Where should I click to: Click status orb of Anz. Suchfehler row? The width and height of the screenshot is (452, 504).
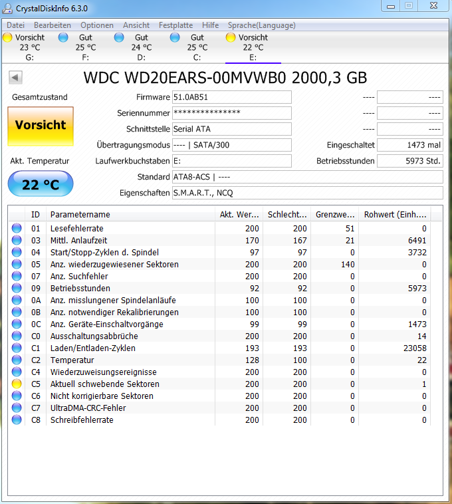[x=17, y=276]
